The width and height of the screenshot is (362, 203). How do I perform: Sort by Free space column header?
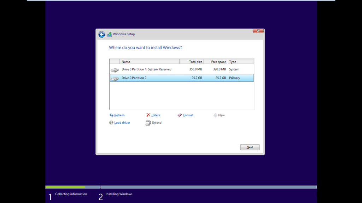pyautogui.click(x=215, y=62)
